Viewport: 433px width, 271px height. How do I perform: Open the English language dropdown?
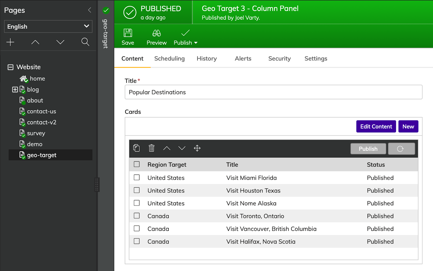pos(48,27)
